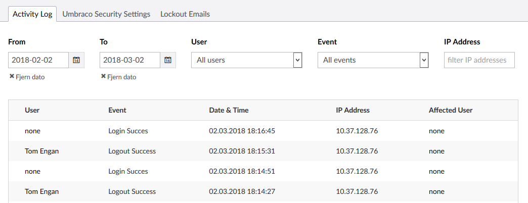This screenshot has width=528, height=203.
Task: Click the IP Address column header
Action: pyautogui.click(x=353, y=110)
